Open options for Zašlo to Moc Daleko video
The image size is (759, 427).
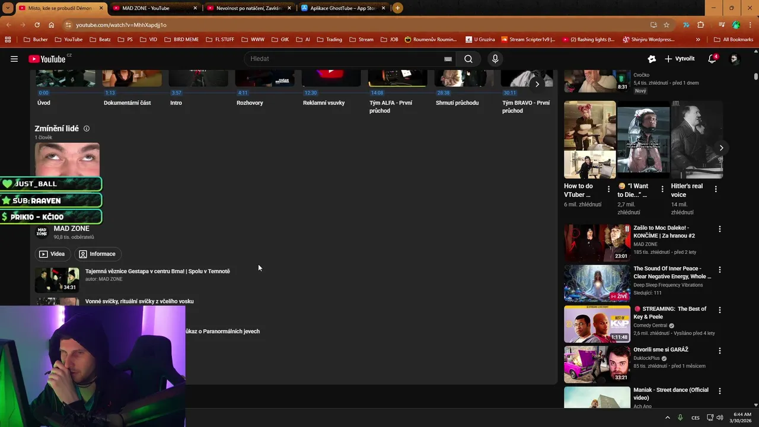click(x=720, y=229)
